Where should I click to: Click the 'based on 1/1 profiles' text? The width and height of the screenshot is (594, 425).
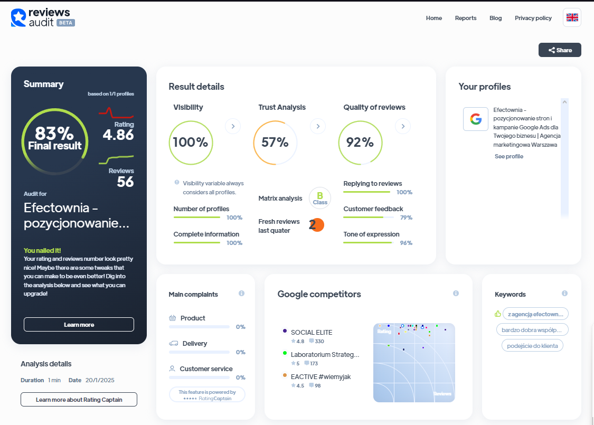pyautogui.click(x=111, y=93)
